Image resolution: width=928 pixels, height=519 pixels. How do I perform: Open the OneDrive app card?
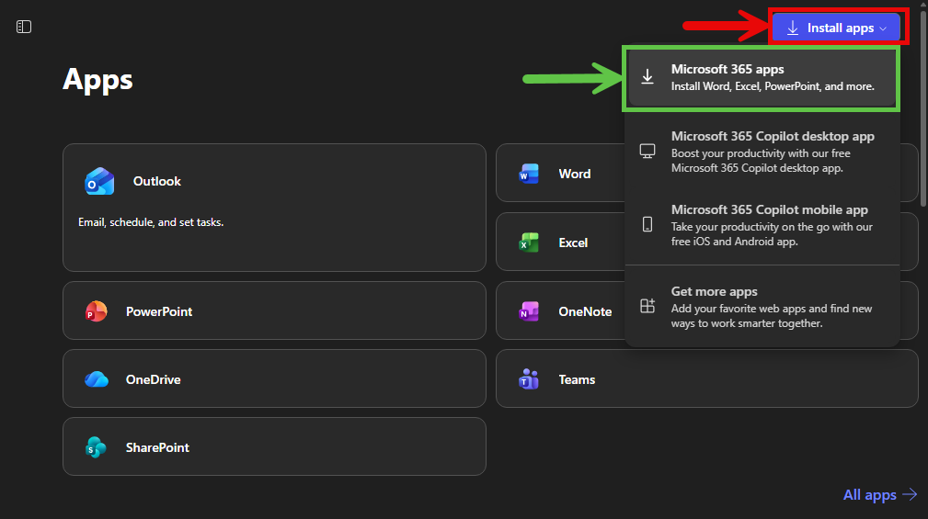tap(274, 378)
